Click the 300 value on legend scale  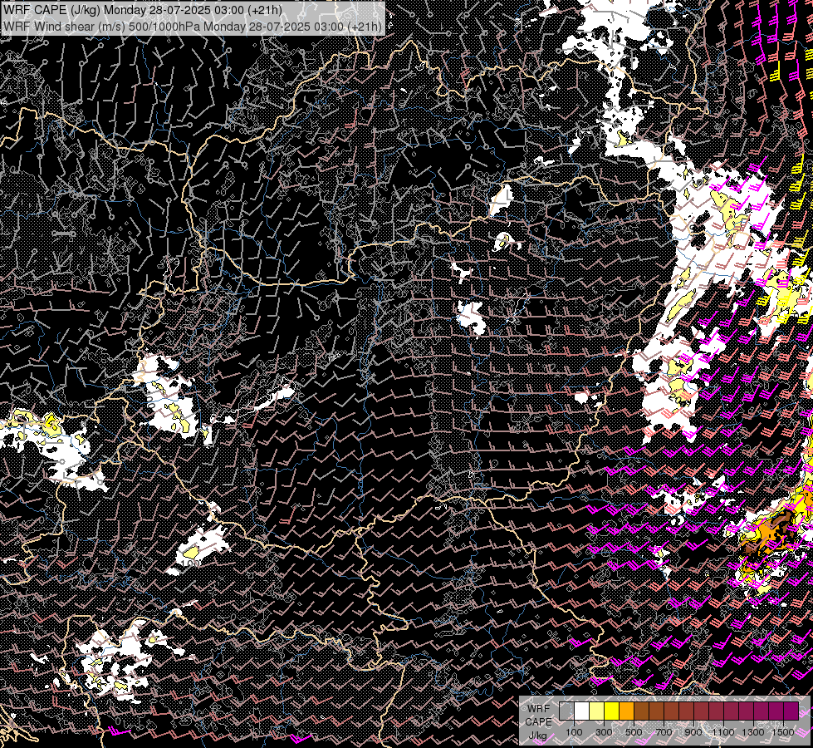(x=604, y=732)
